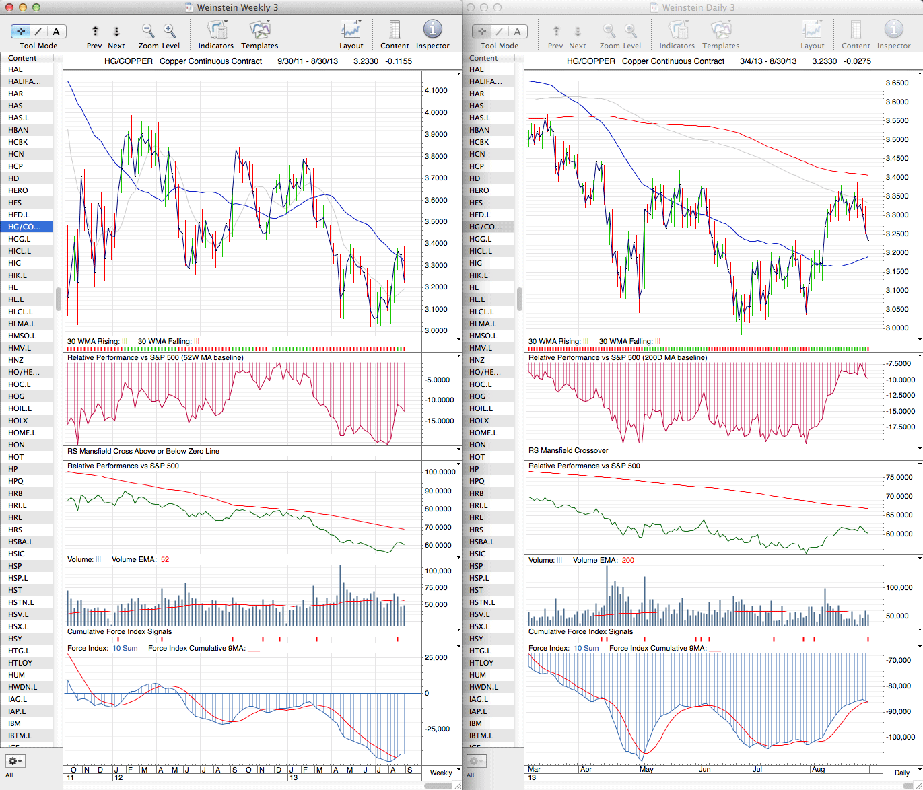Zoom in using the plus magnifier icon
Image resolution: width=923 pixels, height=790 pixels.
click(x=170, y=31)
